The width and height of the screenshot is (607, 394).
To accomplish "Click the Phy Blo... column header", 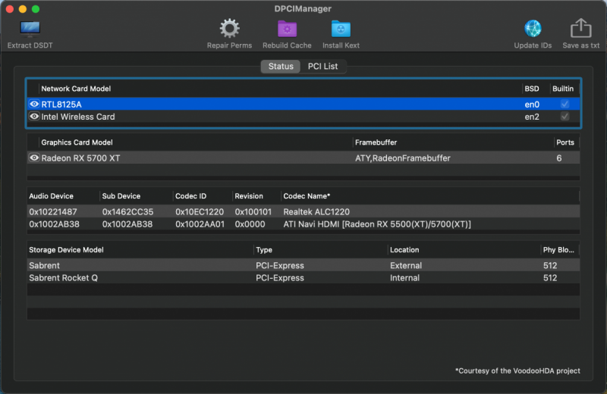I will 558,250.
